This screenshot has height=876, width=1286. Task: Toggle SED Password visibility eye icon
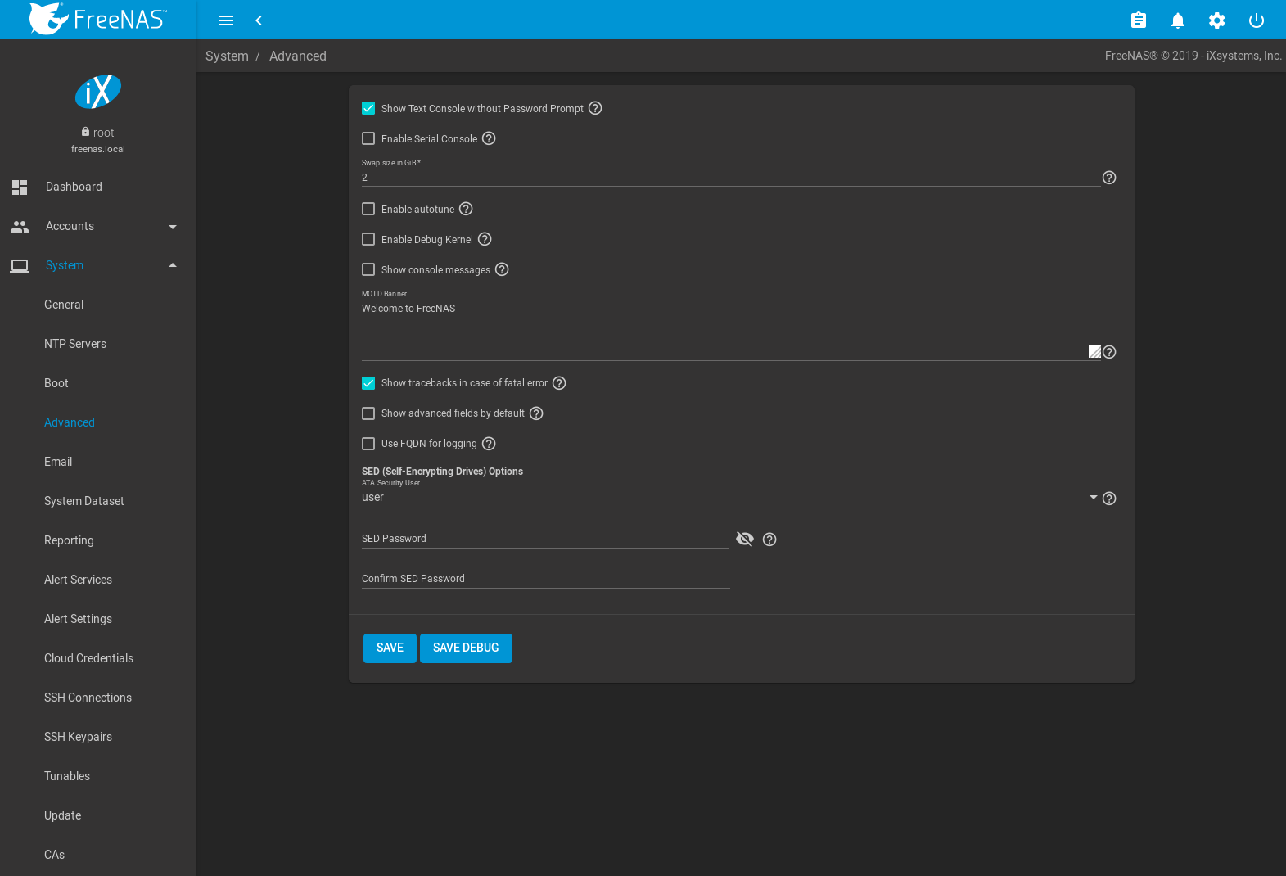point(744,539)
